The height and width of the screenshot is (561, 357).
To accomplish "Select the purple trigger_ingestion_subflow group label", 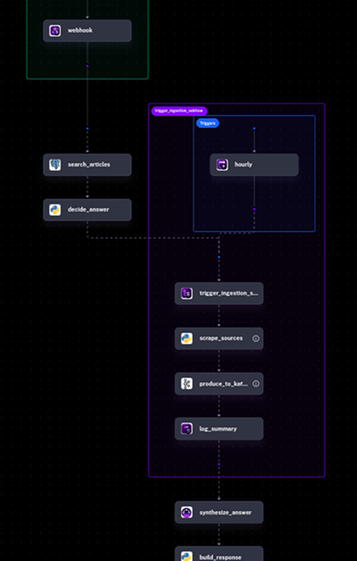I will tap(178, 111).
